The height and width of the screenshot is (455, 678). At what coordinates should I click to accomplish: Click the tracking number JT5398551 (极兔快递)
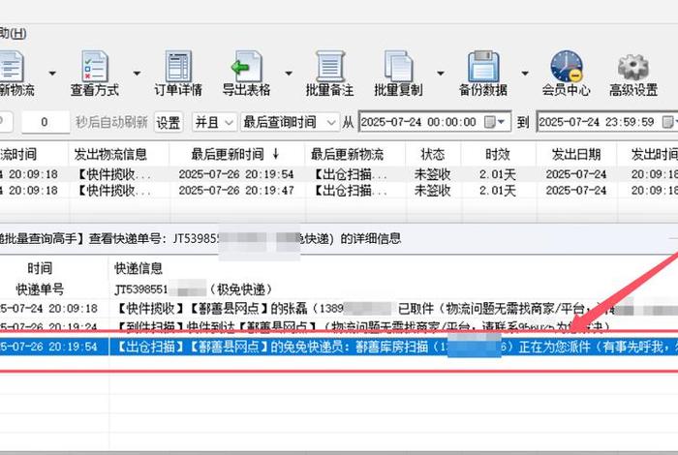194,289
